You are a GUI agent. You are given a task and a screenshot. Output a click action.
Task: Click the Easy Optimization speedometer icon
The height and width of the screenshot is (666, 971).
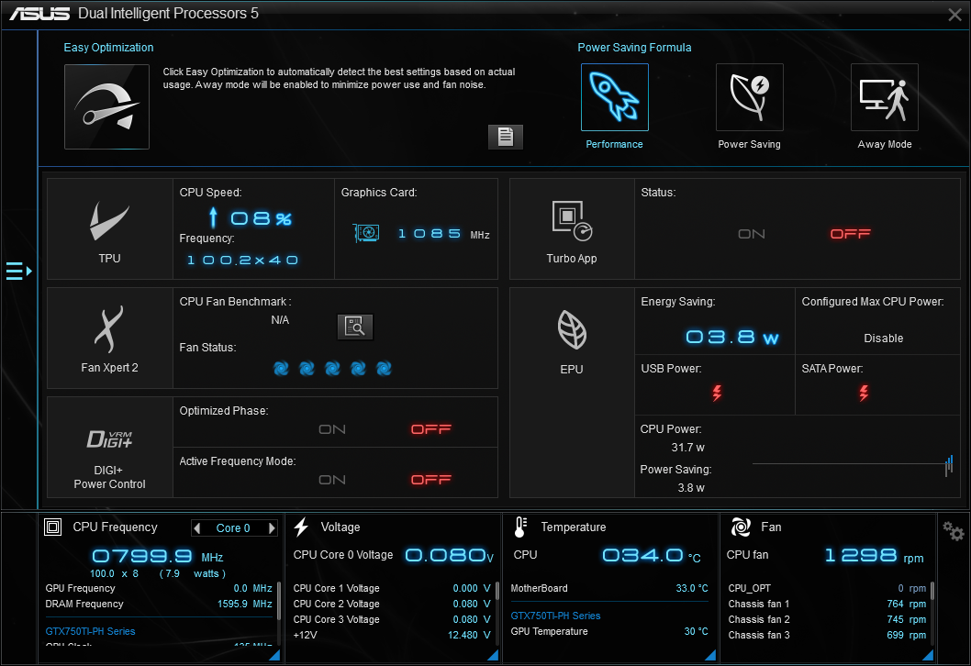tap(106, 106)
